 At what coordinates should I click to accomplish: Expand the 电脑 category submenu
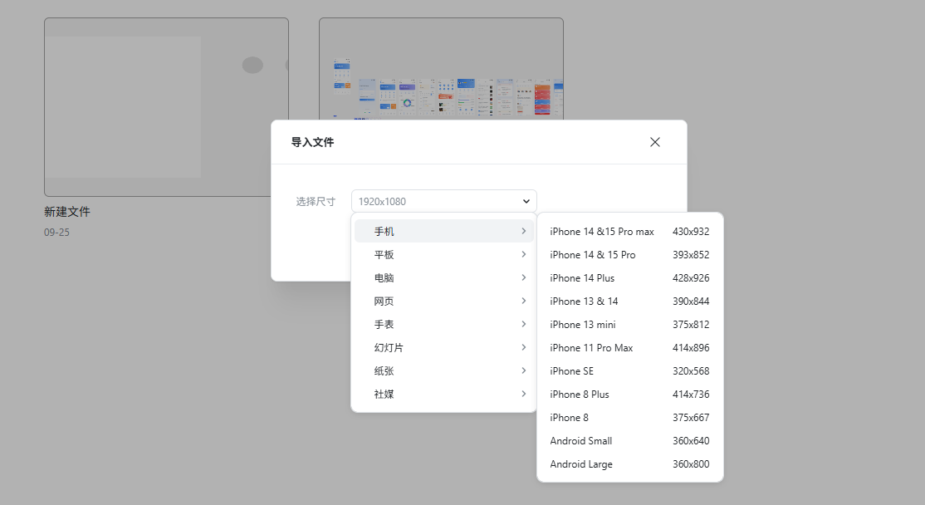(x=443, y=277)
